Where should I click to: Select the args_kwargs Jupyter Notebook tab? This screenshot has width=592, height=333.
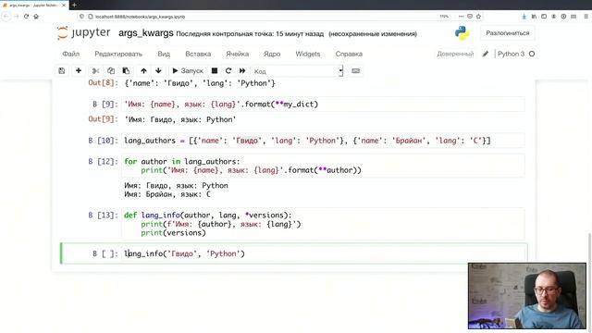32,6
